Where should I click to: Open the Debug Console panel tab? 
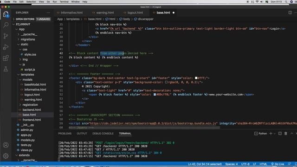pyautogui.click(x=103, y=134)
